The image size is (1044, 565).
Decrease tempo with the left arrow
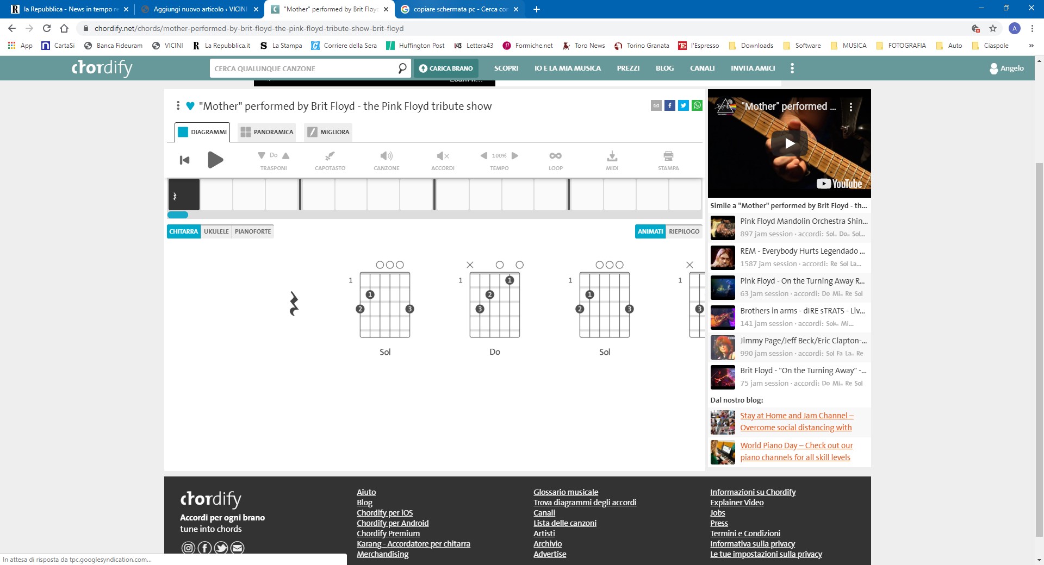click(483, 155)
